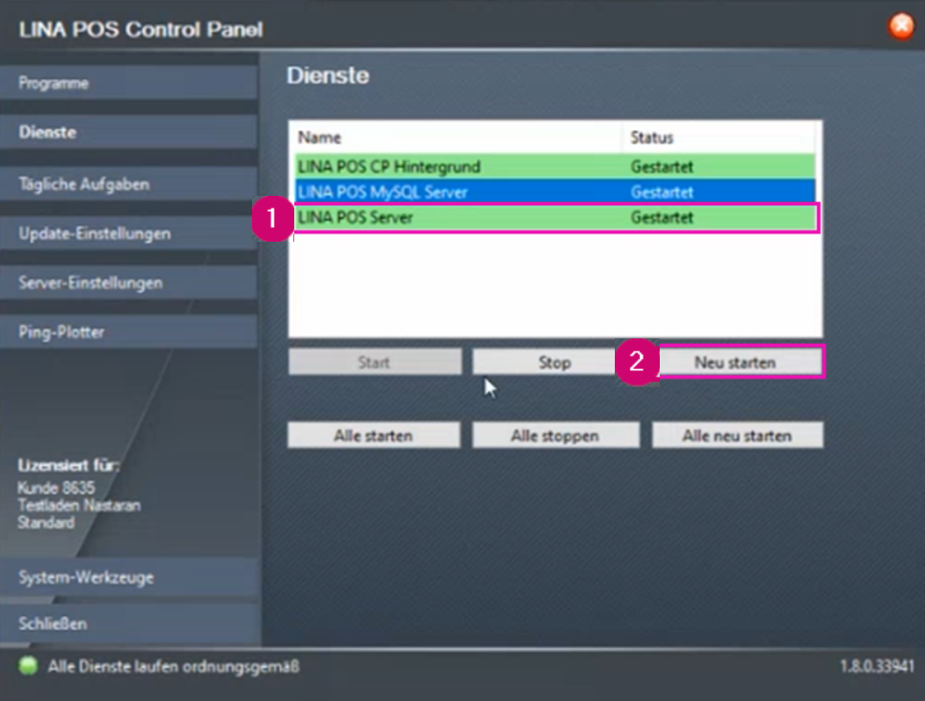Click the disabled Start button

point(375,362)
